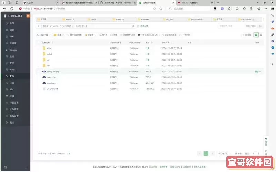Open 更多 dropdown on config.inc.php row

click(x=258, y=72)
